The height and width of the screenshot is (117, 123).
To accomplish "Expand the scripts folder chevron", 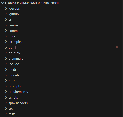I will 6,97.
